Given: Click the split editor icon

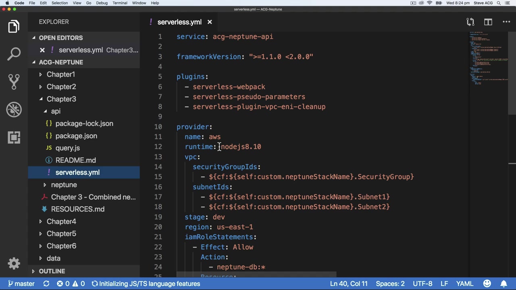Looking at the screenshot, I should 488,22.
